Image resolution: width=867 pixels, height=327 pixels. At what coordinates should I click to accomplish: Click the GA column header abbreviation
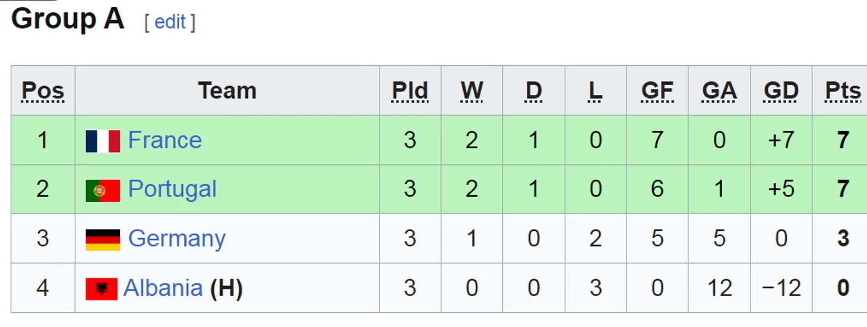pos(719,91)
